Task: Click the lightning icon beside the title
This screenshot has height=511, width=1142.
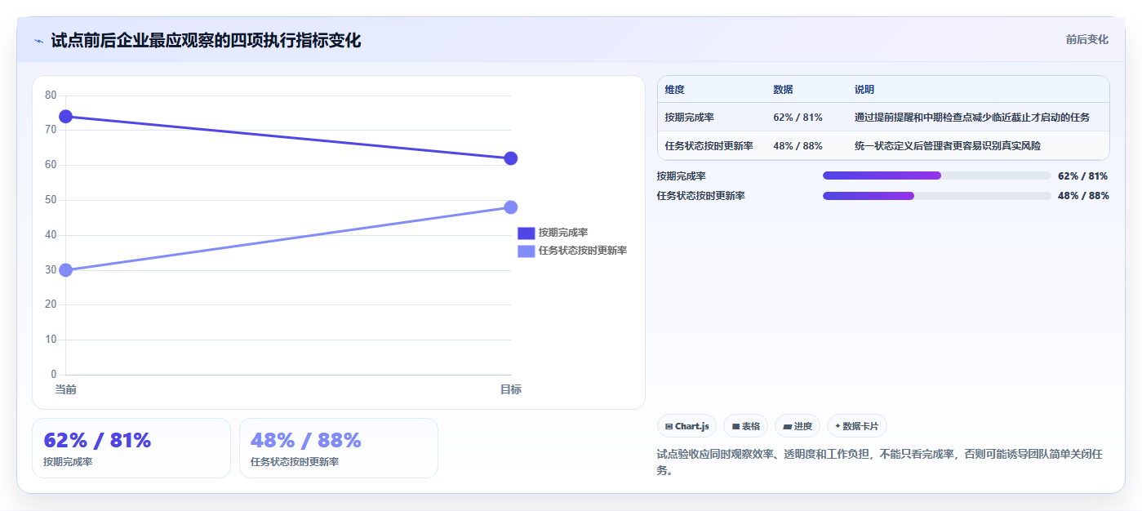Action: point(38,41)
